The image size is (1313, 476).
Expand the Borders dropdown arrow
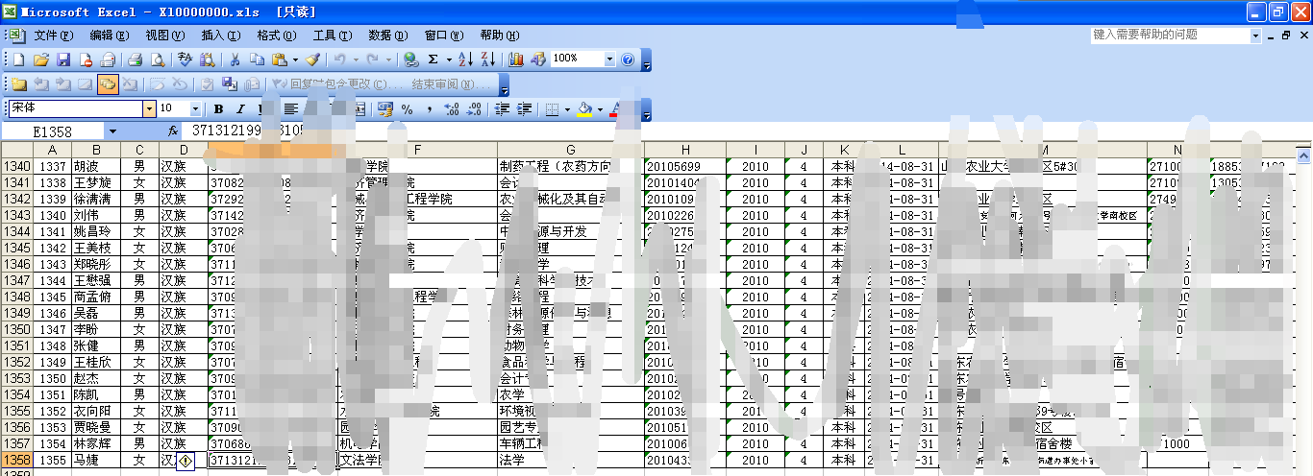tap(567, 109)
